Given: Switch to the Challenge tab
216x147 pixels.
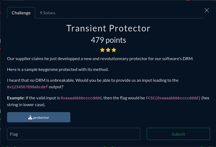Looking at the screenshot, I should click(x=21, y=13).
